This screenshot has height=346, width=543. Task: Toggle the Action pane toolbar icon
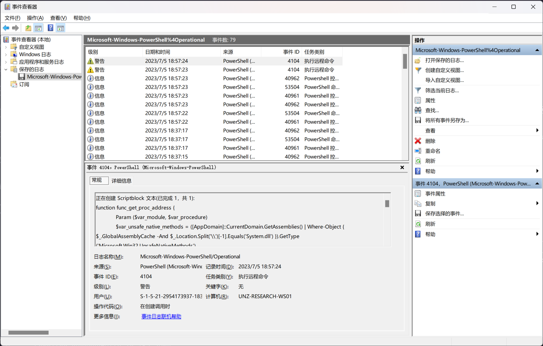click(x=61, y=28)
